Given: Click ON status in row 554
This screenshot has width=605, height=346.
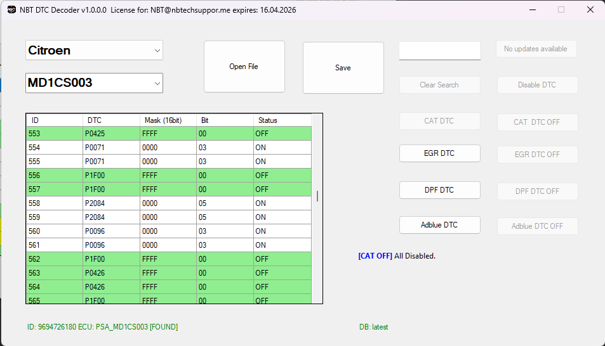Looking at the screenshot, I should click(x=282, y=148).
